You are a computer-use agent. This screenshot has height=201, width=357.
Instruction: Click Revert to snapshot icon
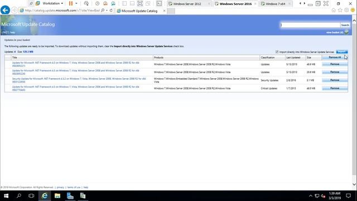pyautogui.click(x=105, y=3)
